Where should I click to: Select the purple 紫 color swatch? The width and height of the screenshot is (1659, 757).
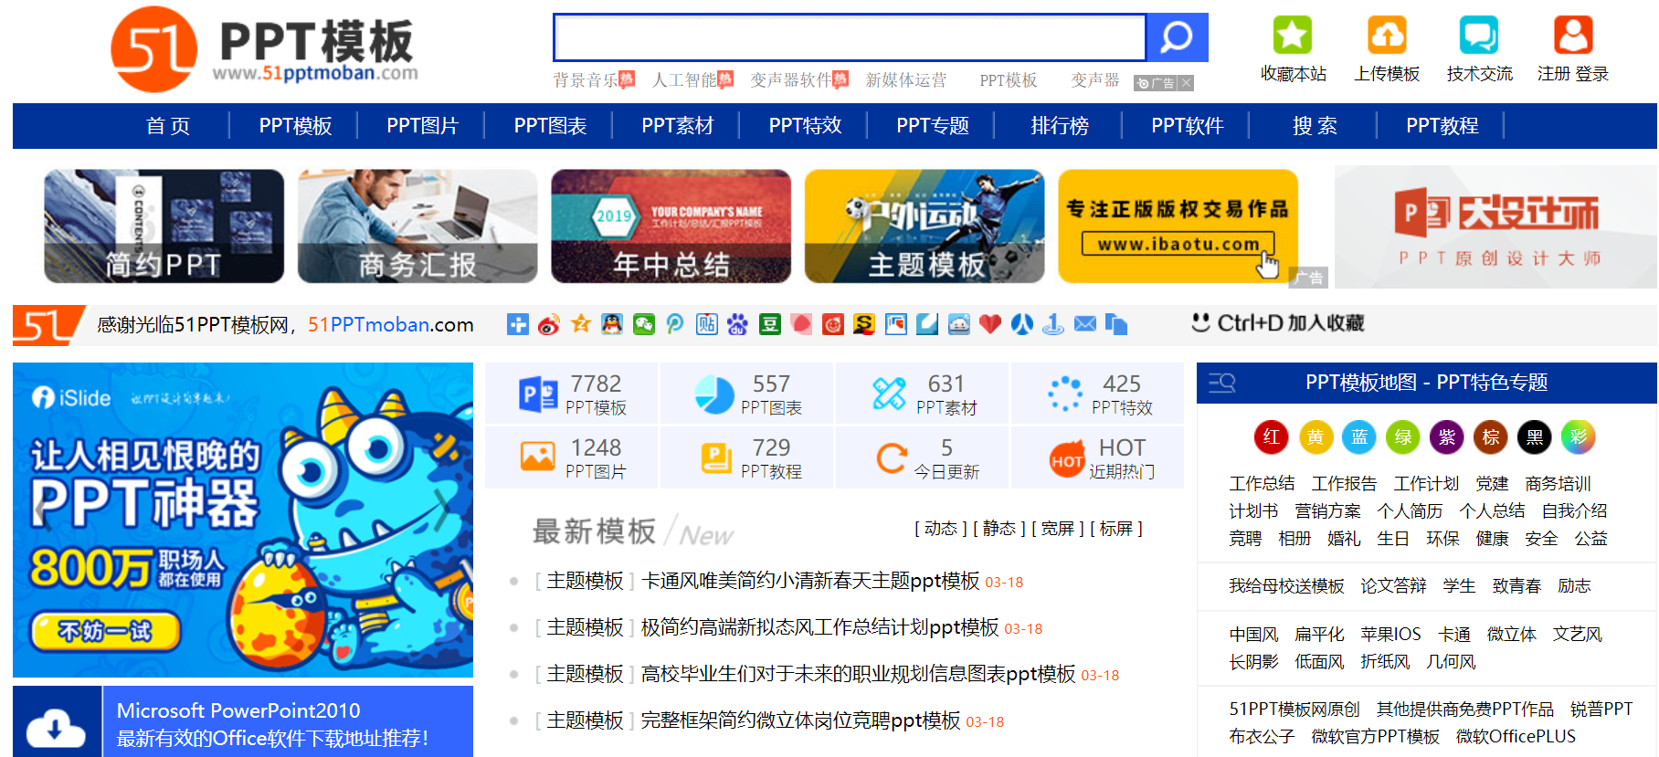[1447, 437]
